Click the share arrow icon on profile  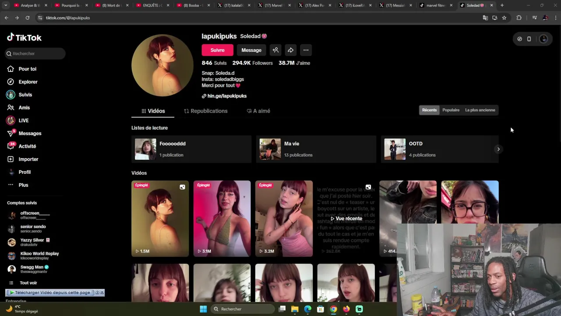(291, 50)
